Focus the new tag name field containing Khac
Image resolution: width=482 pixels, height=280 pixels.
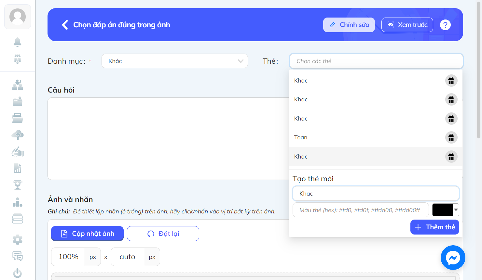point(376,194)
